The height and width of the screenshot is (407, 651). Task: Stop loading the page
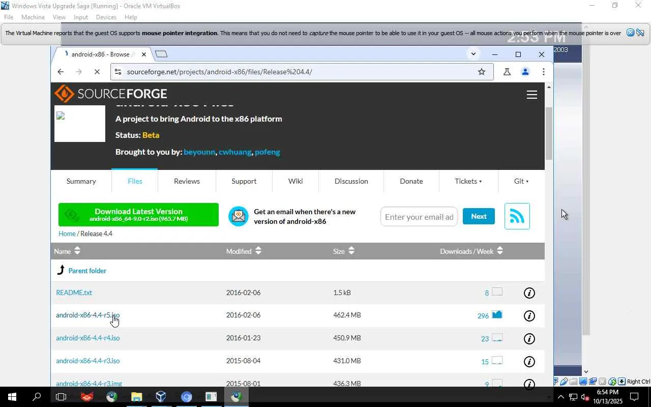[97, 72]
